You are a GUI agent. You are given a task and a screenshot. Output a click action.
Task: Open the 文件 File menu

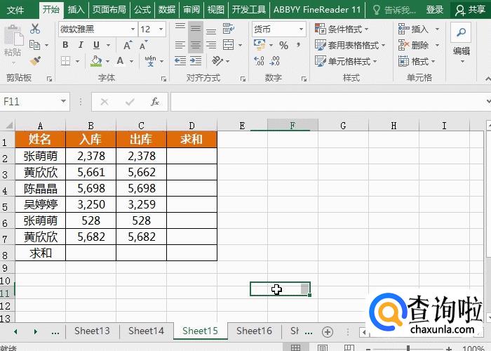15,10
